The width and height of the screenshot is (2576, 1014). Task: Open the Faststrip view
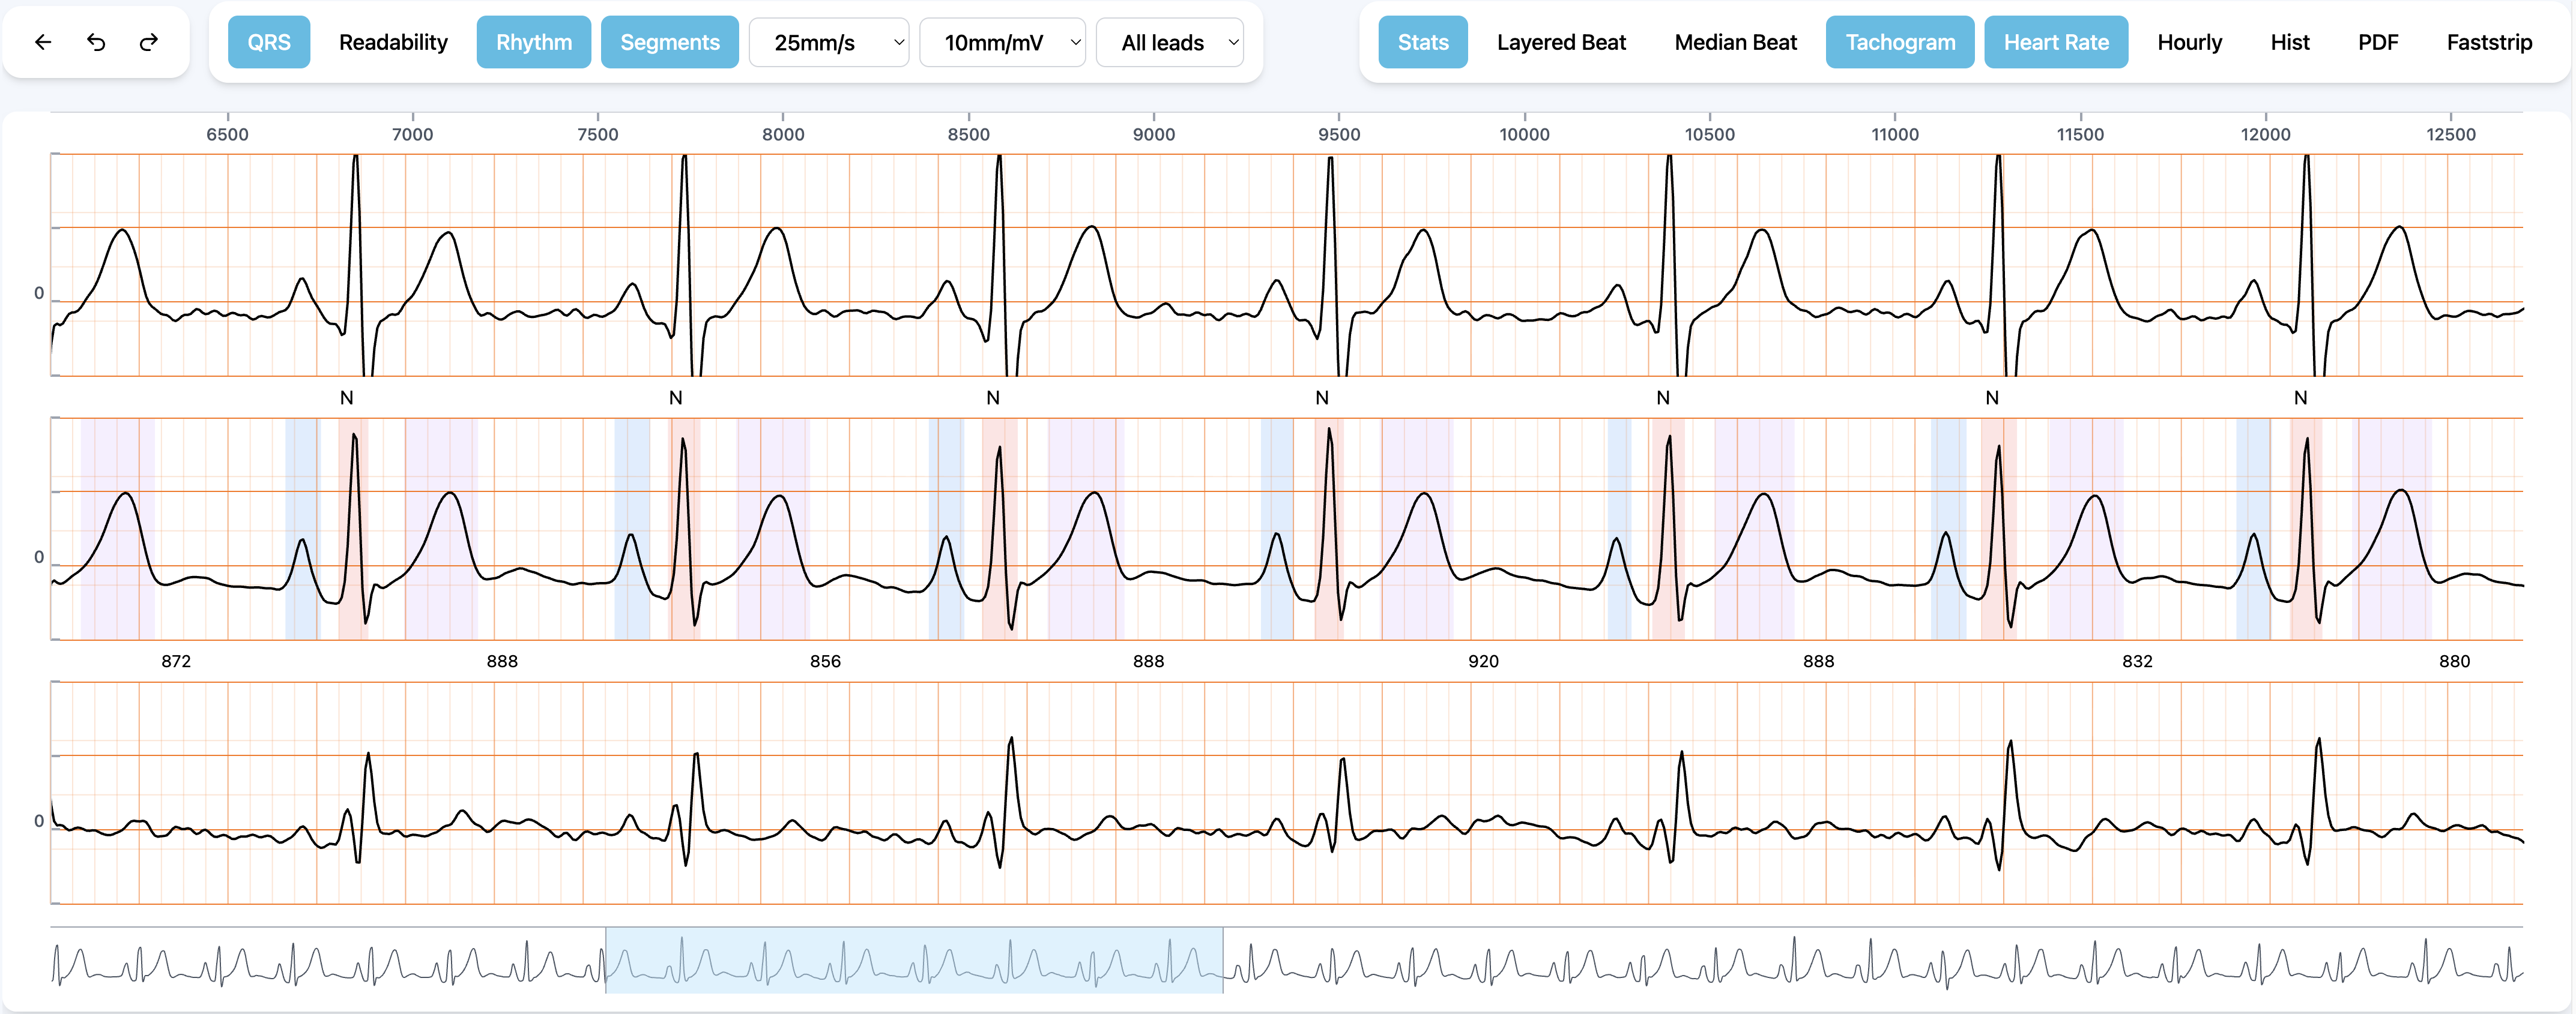click(x=2489, y=42)
